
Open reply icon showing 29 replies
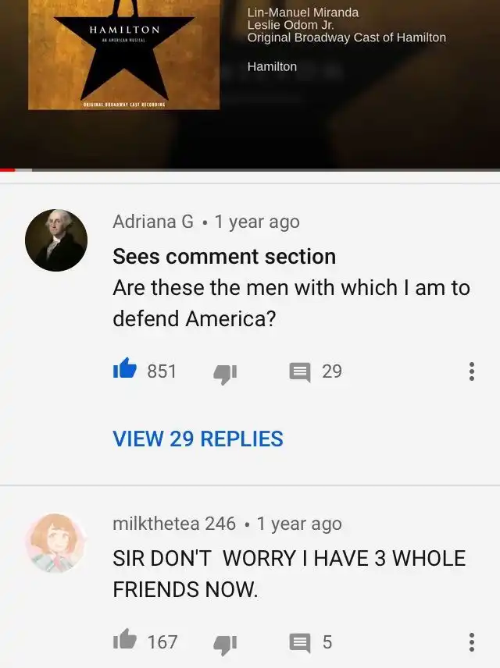pyautogui.click(x=300, y=372)
